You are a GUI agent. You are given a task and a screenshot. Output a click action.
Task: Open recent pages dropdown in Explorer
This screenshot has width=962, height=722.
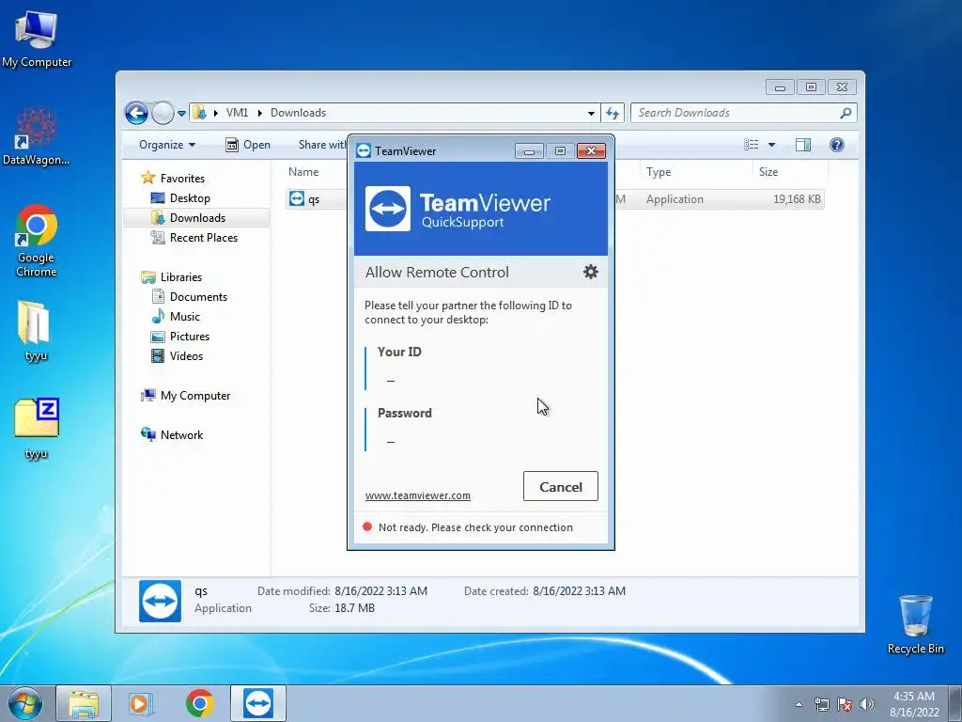tap(181, 114)
